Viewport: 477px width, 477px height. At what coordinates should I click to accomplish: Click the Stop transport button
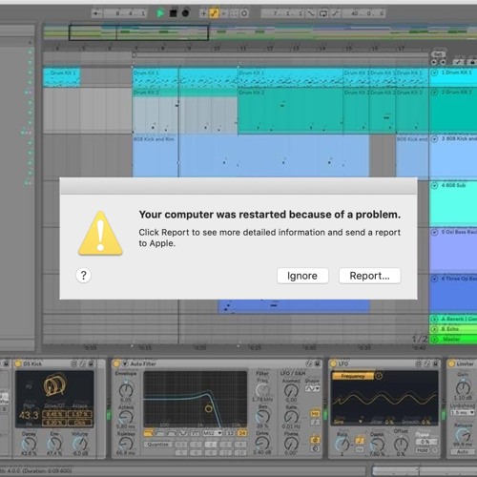[173, 13]
